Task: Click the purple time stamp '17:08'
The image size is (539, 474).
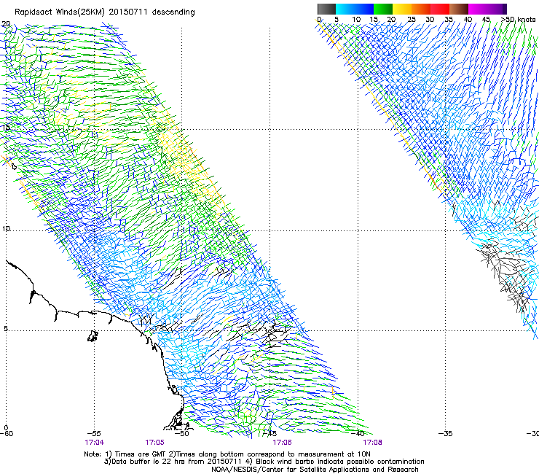Action: 373,443
